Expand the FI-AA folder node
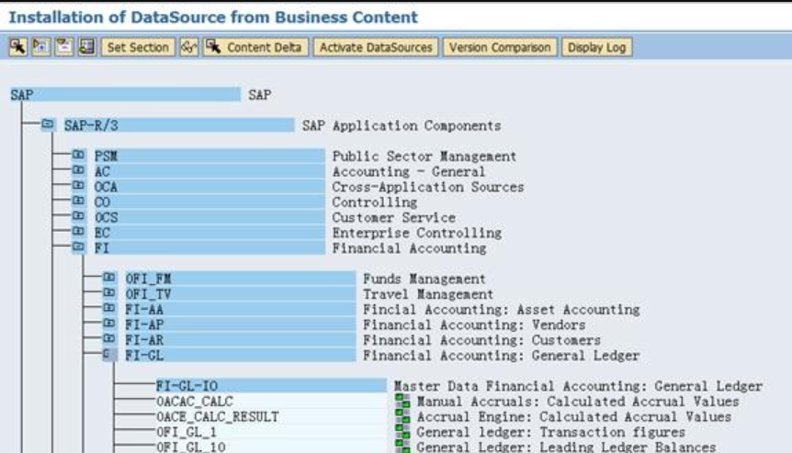This screenshot has height=453, width=792. click(x=109, y=308)
